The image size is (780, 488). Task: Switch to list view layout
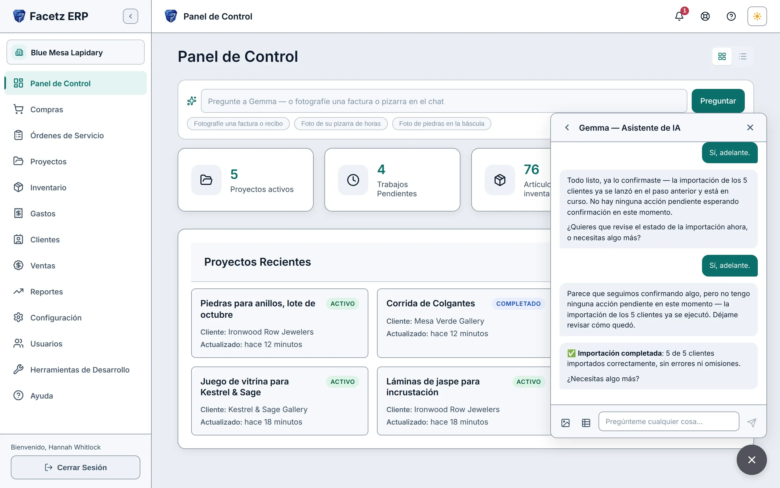[743, 56]
